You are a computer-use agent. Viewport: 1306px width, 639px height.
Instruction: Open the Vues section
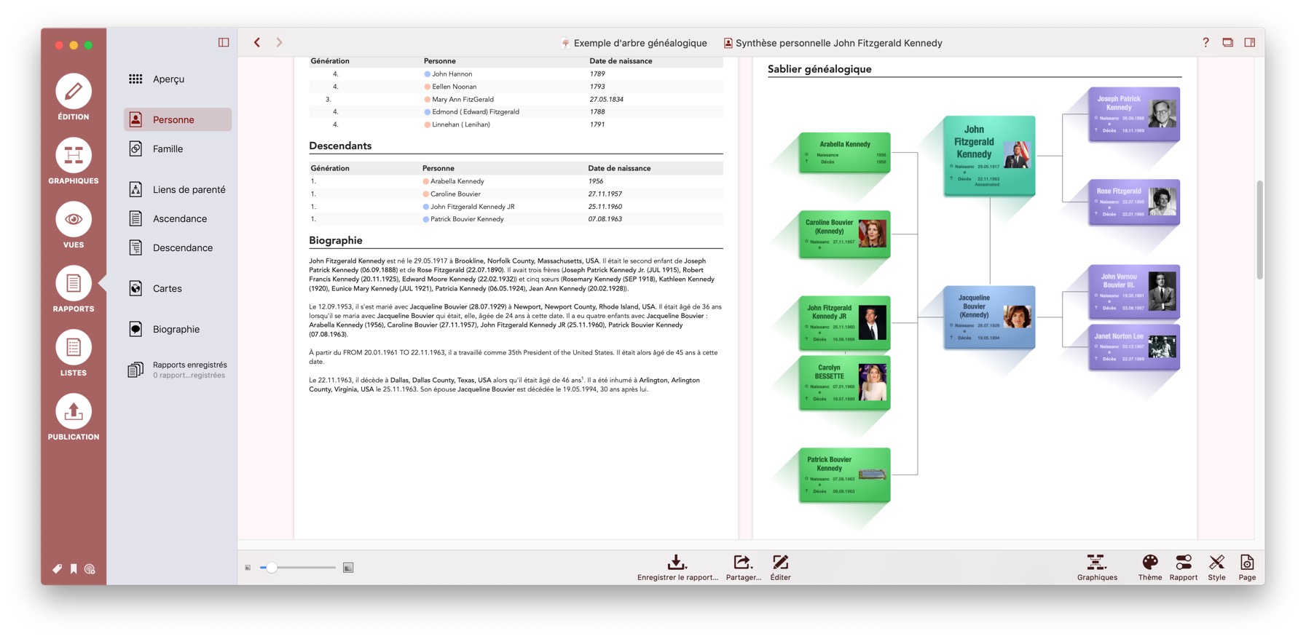point(74,225)
